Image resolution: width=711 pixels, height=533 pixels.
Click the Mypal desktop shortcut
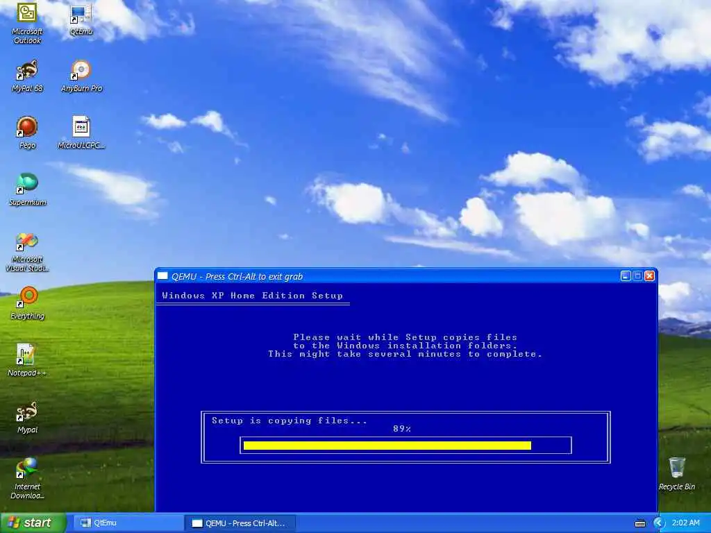click(x=27, y=417)
